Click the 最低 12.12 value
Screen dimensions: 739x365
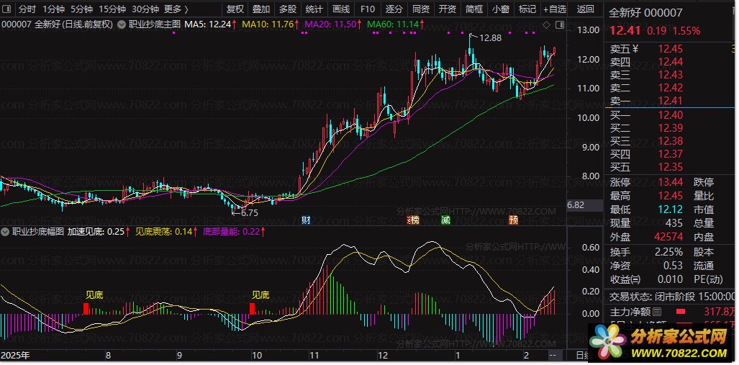click(671, 209)
